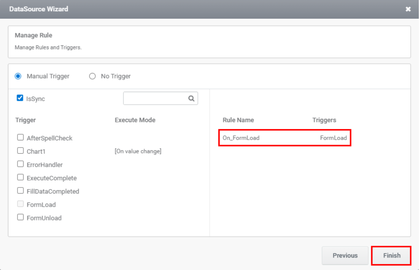Enable the AfterSpellCheck trigger checkbox
Viewport: 420px width, 270px height.
(20, 137)
